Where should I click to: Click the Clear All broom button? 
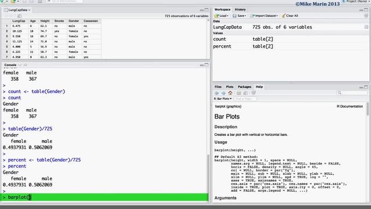point(290,16)
